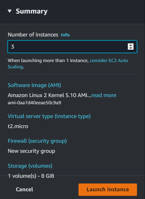Open the Storage (volumes) link

(30, 166)
